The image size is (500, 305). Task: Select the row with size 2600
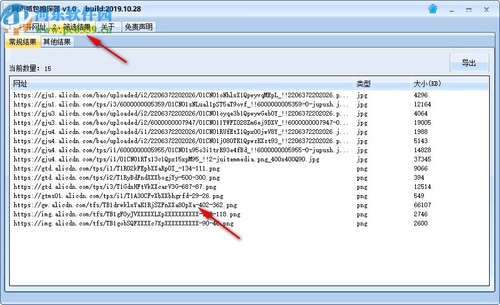249,224
